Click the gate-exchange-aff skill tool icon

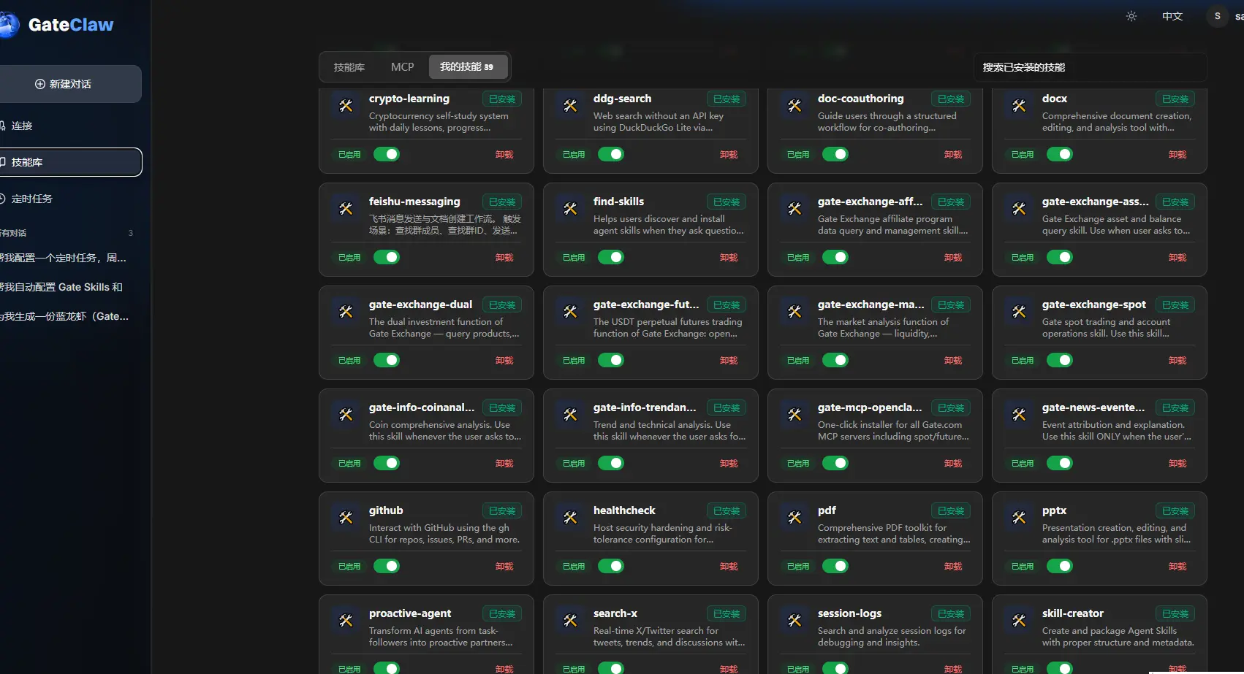point(794,209)
